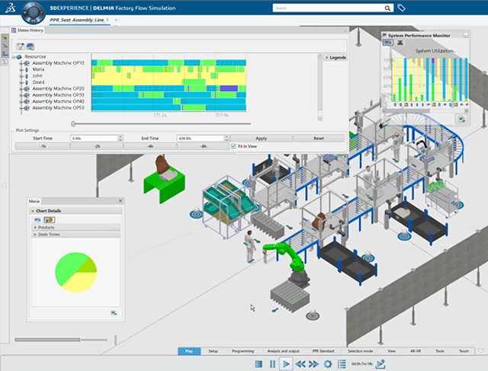Slow down the simulation with the rewind arrows
This screenshot has height=371, width=488.
[300, 364]
